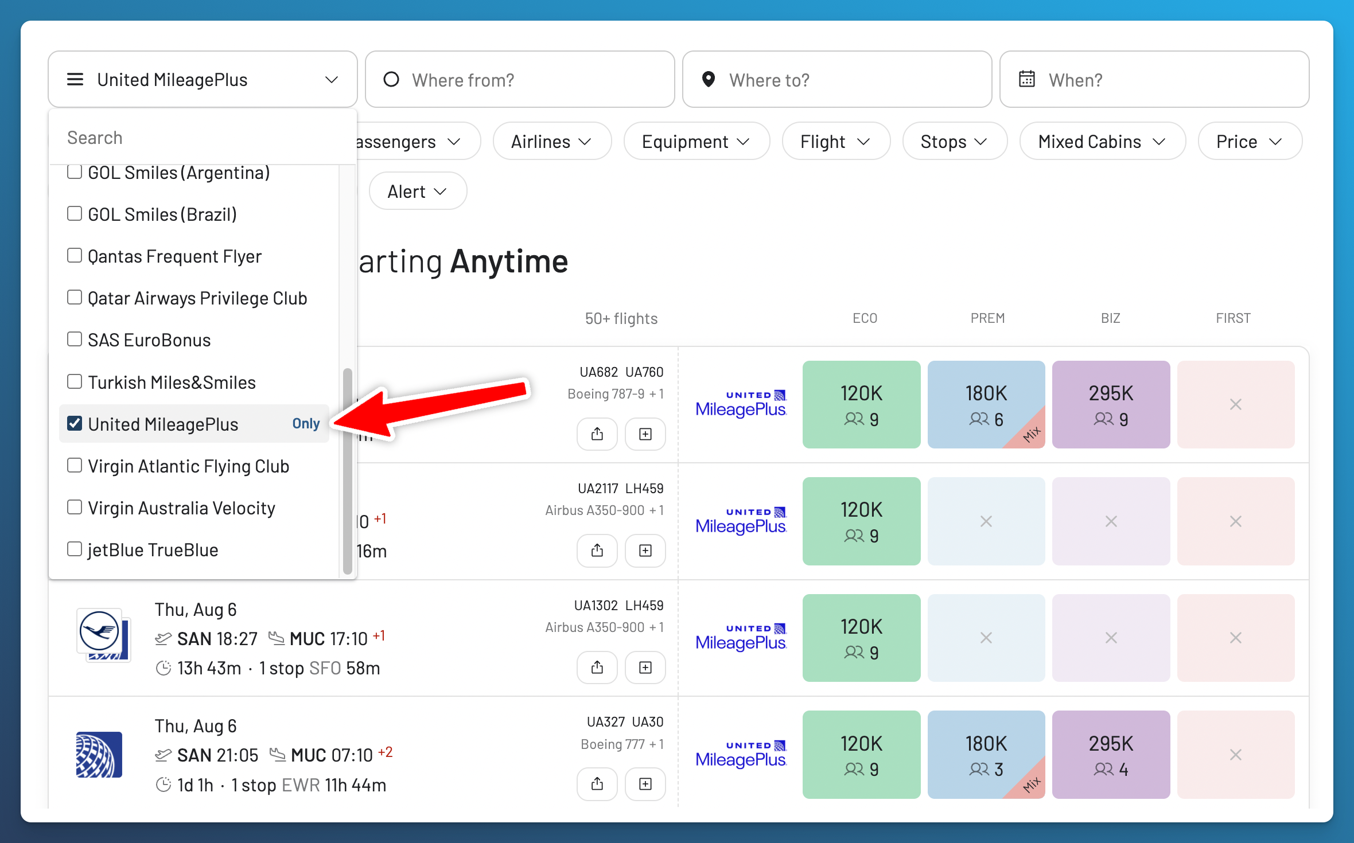This screenshot has width=1354, height=843.
Task: Click unavailable FIRST cell for UA327 flight
Action: pyautogui.click(x=1236, y=755)
